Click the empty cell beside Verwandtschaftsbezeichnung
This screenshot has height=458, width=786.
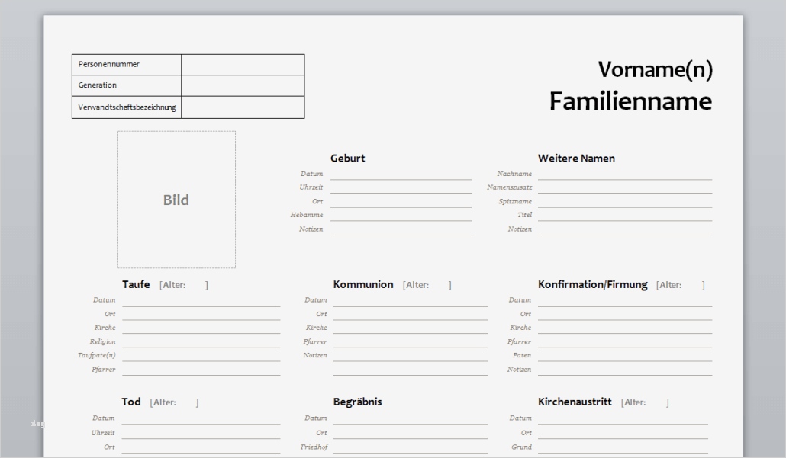pos(243,107)
